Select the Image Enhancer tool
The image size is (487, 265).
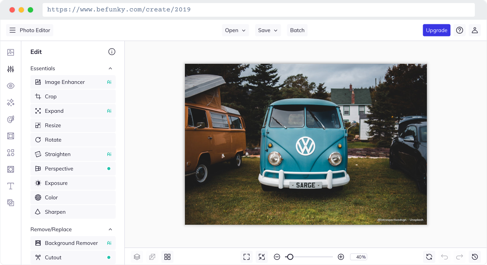click(73, 82)
